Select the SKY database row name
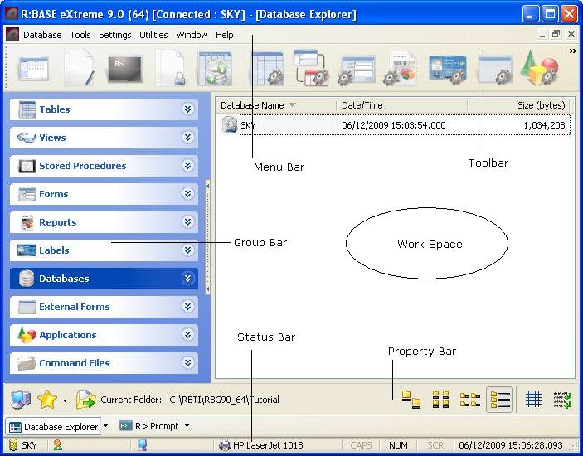This screenshot has width=583, height=456. [248, 125]
